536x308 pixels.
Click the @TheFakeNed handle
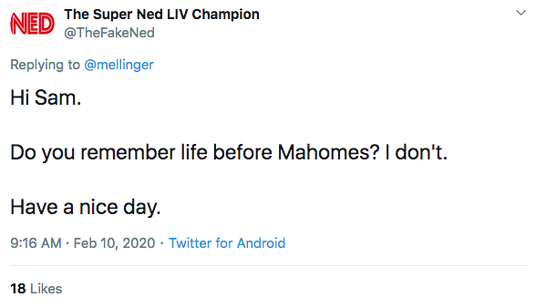[109, 33]
